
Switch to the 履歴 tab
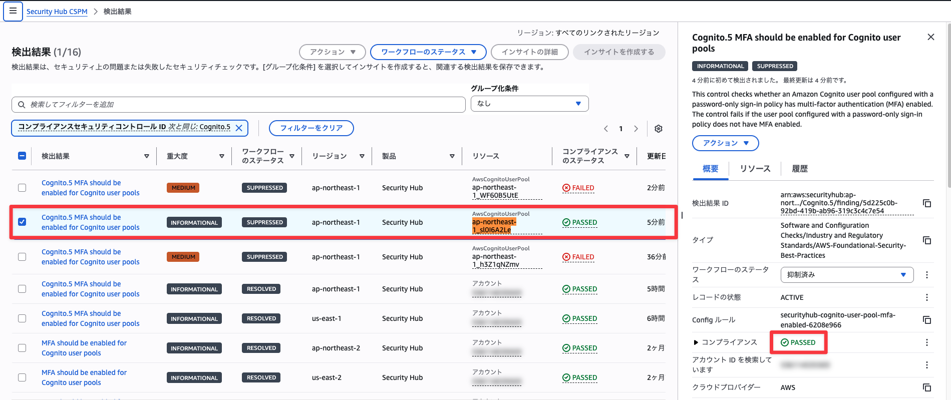800,169
